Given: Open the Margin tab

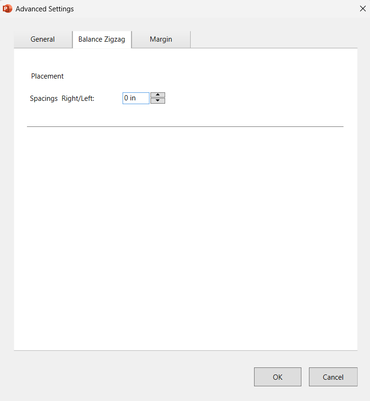Looking at the screenshot, I should pyautogui.click(x=161, y=39).
